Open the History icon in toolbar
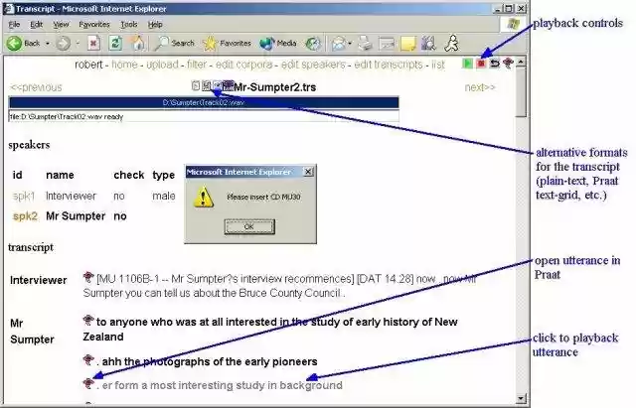Image resolution: width=636 pixels, height=408 pixels. click(x=313, y=44)
